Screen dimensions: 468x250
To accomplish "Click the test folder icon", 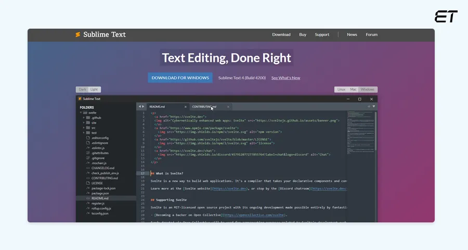I will tap(88, 133).
